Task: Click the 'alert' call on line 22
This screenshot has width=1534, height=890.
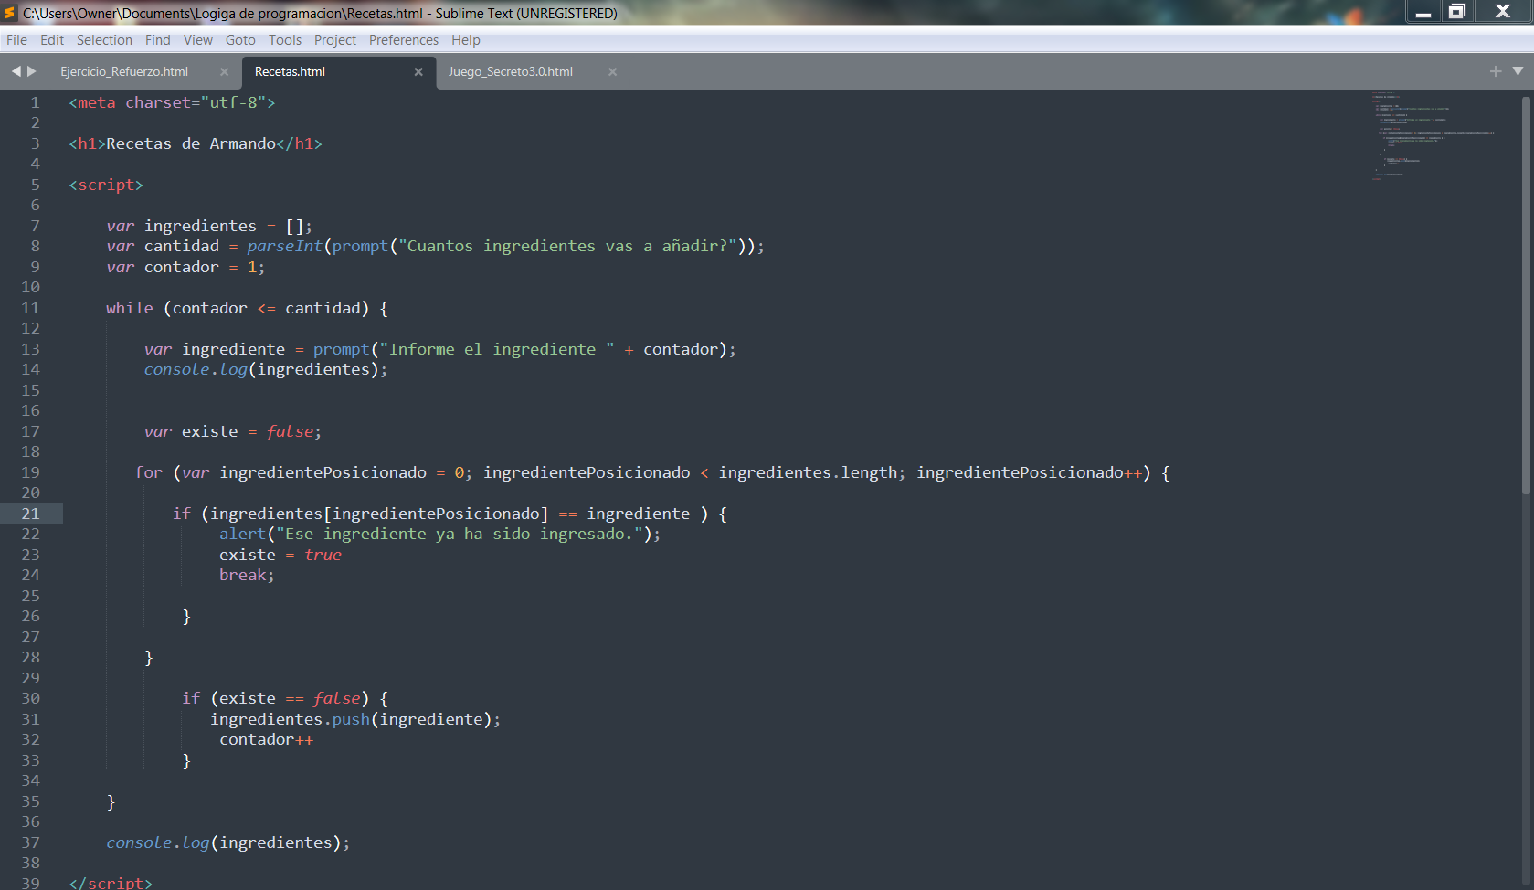Action: pos(242,534)
